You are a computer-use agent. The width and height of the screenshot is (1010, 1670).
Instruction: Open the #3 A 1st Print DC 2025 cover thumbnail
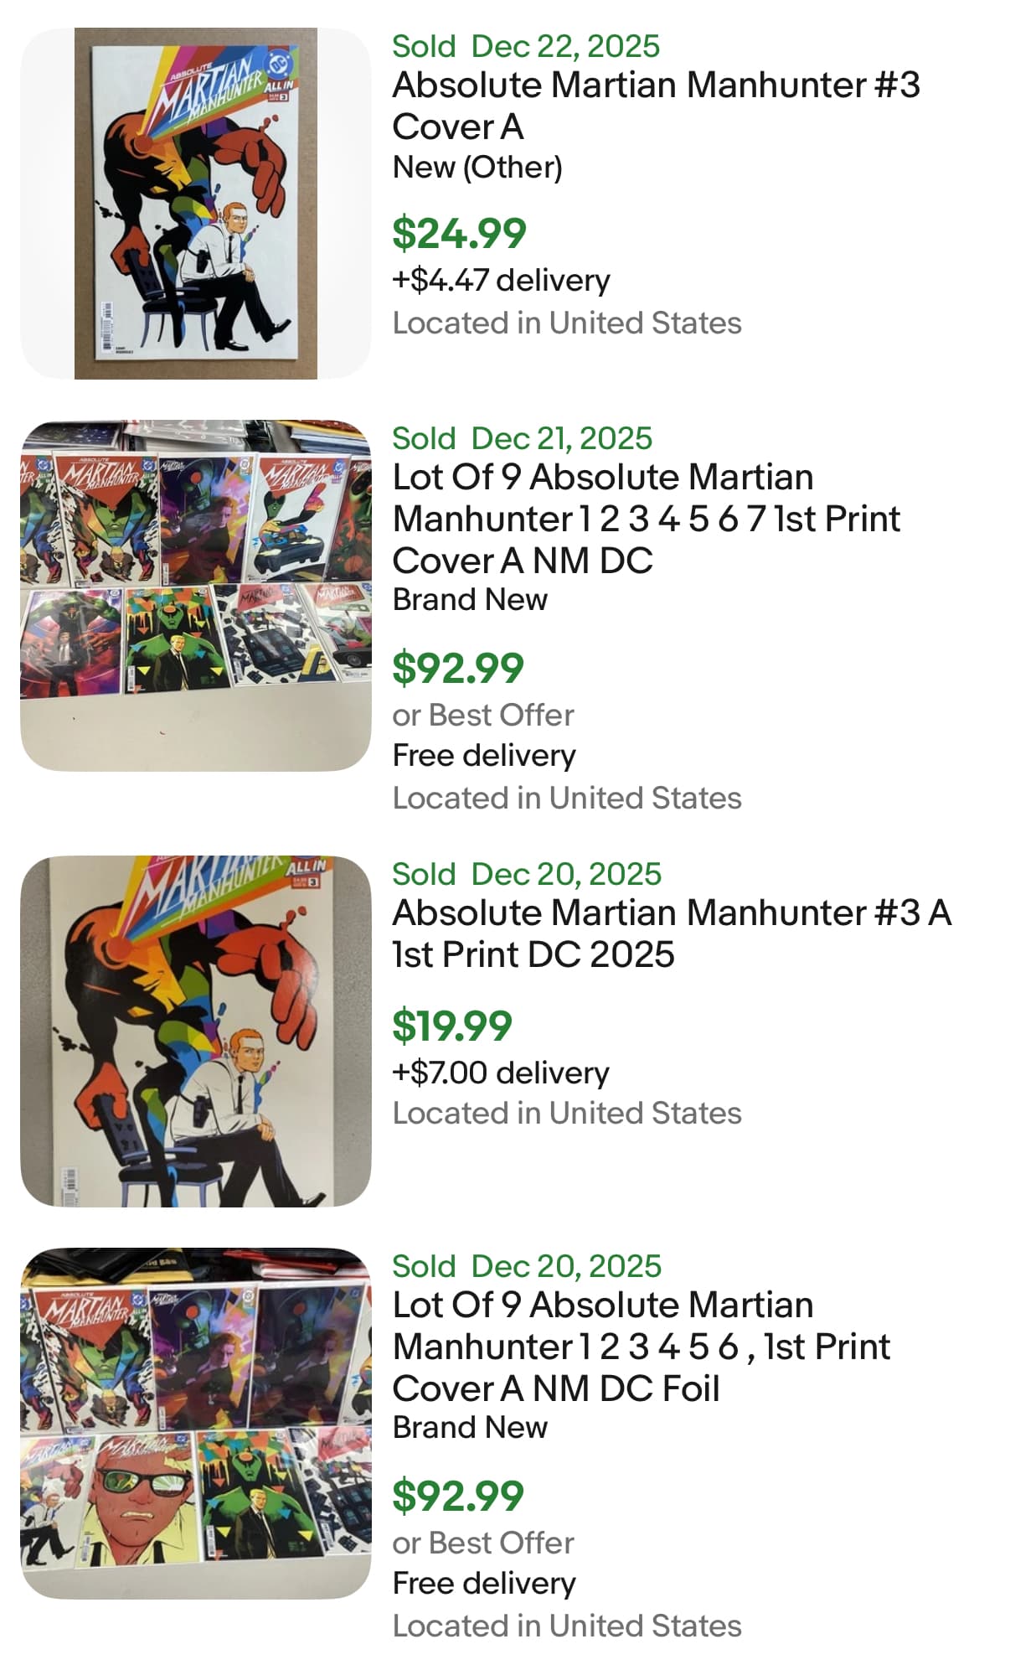(195, 1031)
